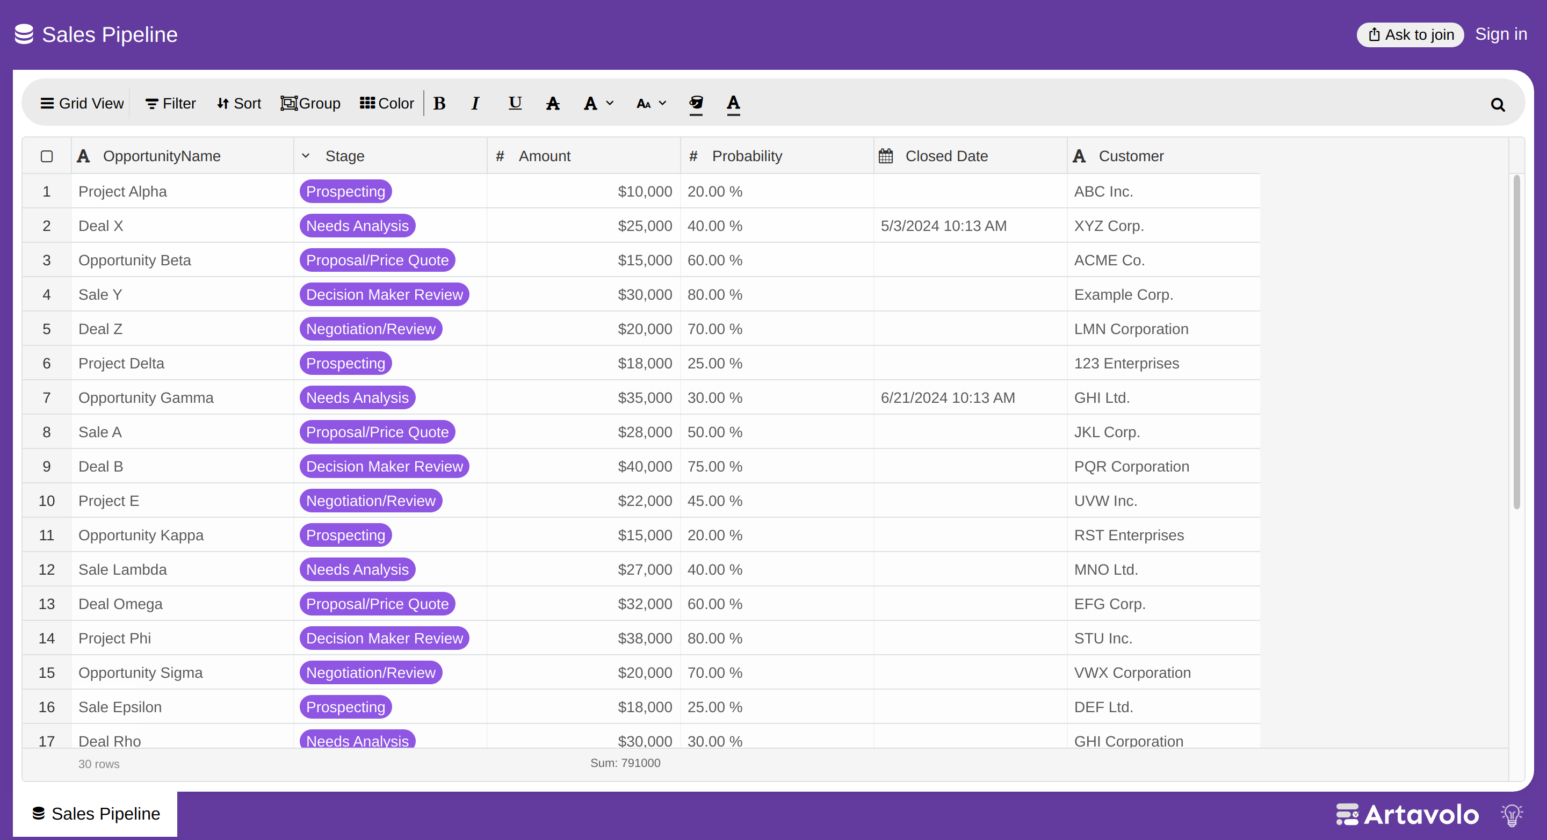Open Group rows option
The height and width of the screenshot is (840, 1547).
point(310,103)
